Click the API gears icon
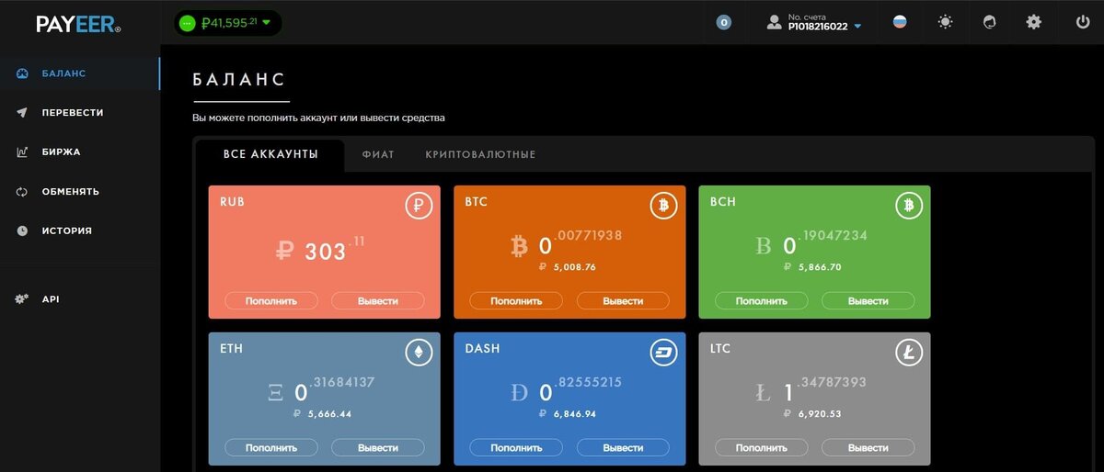The width and height of the screenshot is (1104, 472). click(22, 299)
